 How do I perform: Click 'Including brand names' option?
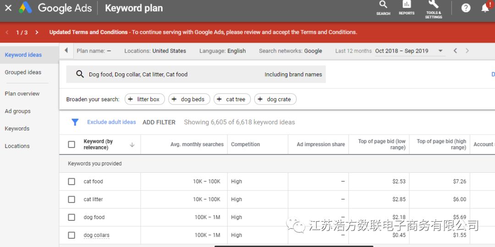[293, 74]
